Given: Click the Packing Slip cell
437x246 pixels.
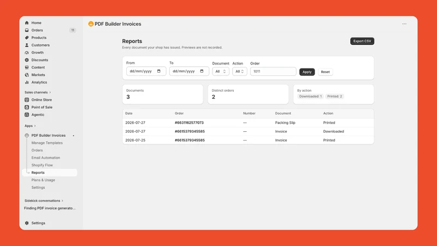Looking at the screenshot, I should pos(285,122).
